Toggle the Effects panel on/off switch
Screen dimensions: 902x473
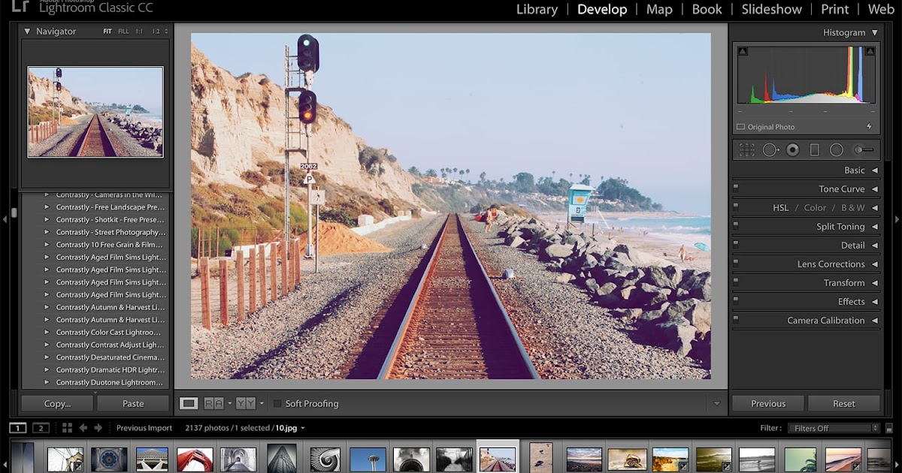pos(737,300)
